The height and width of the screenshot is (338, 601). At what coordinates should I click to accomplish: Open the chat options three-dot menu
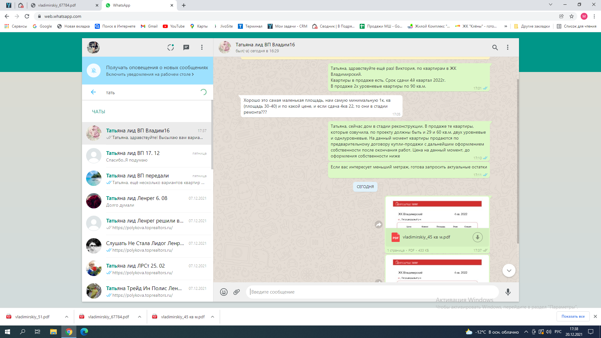click(x=508, y=47)
